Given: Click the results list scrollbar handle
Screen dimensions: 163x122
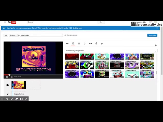Looking at the screenshot, I should tap(156, 72).
